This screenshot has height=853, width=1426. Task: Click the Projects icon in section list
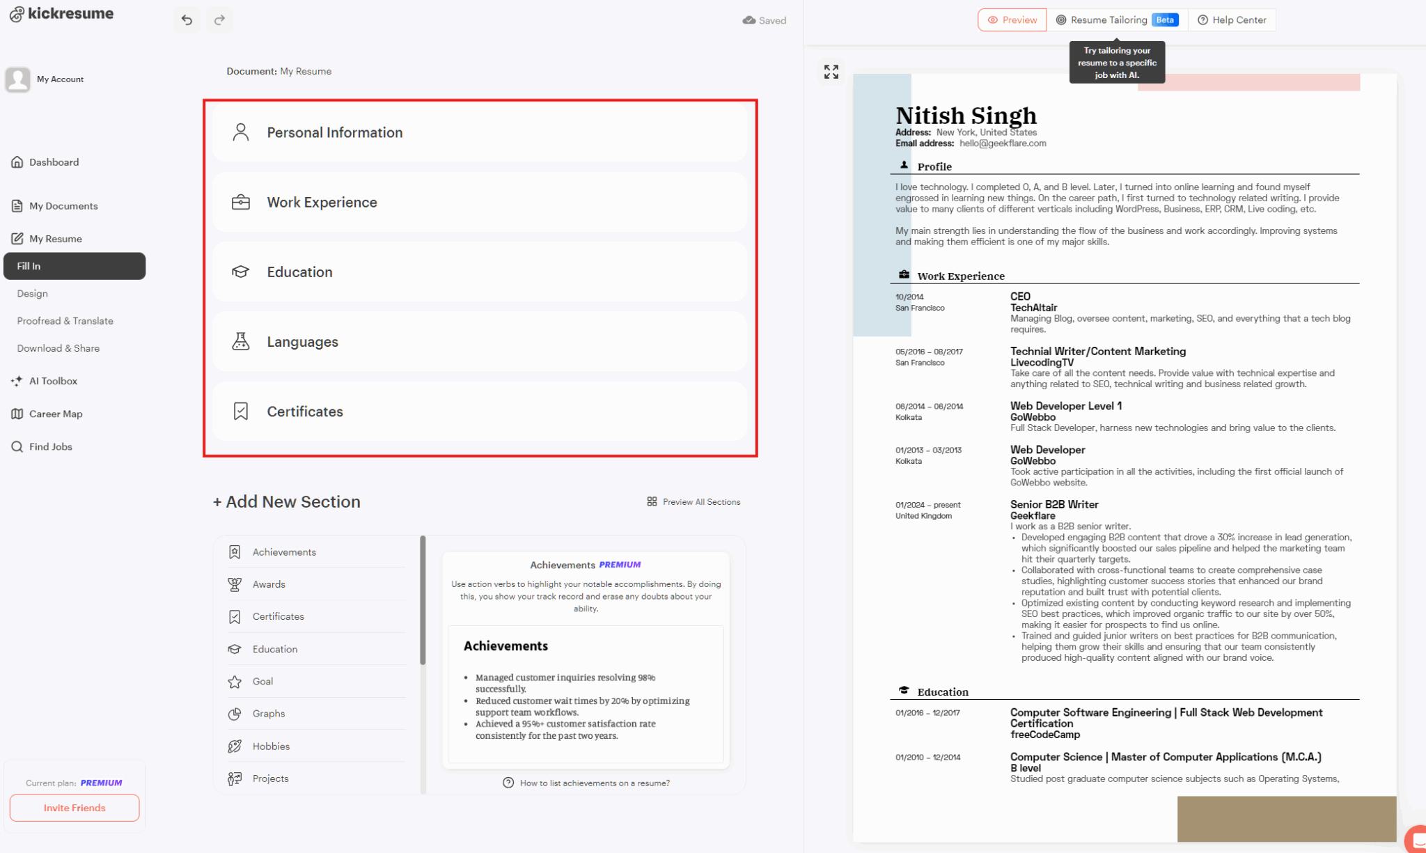235,778
